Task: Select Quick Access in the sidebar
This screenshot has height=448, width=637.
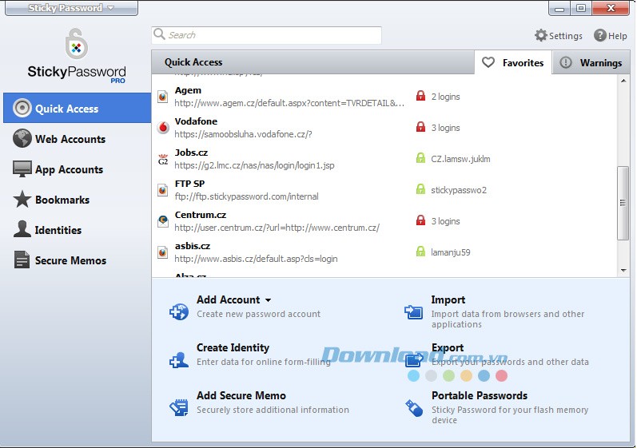Action: (x=78, y=108)
